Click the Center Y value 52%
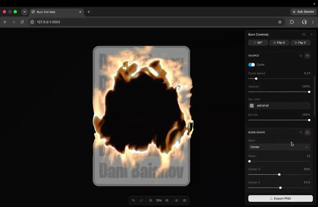318x207 pixels. [x=307, y=183]
